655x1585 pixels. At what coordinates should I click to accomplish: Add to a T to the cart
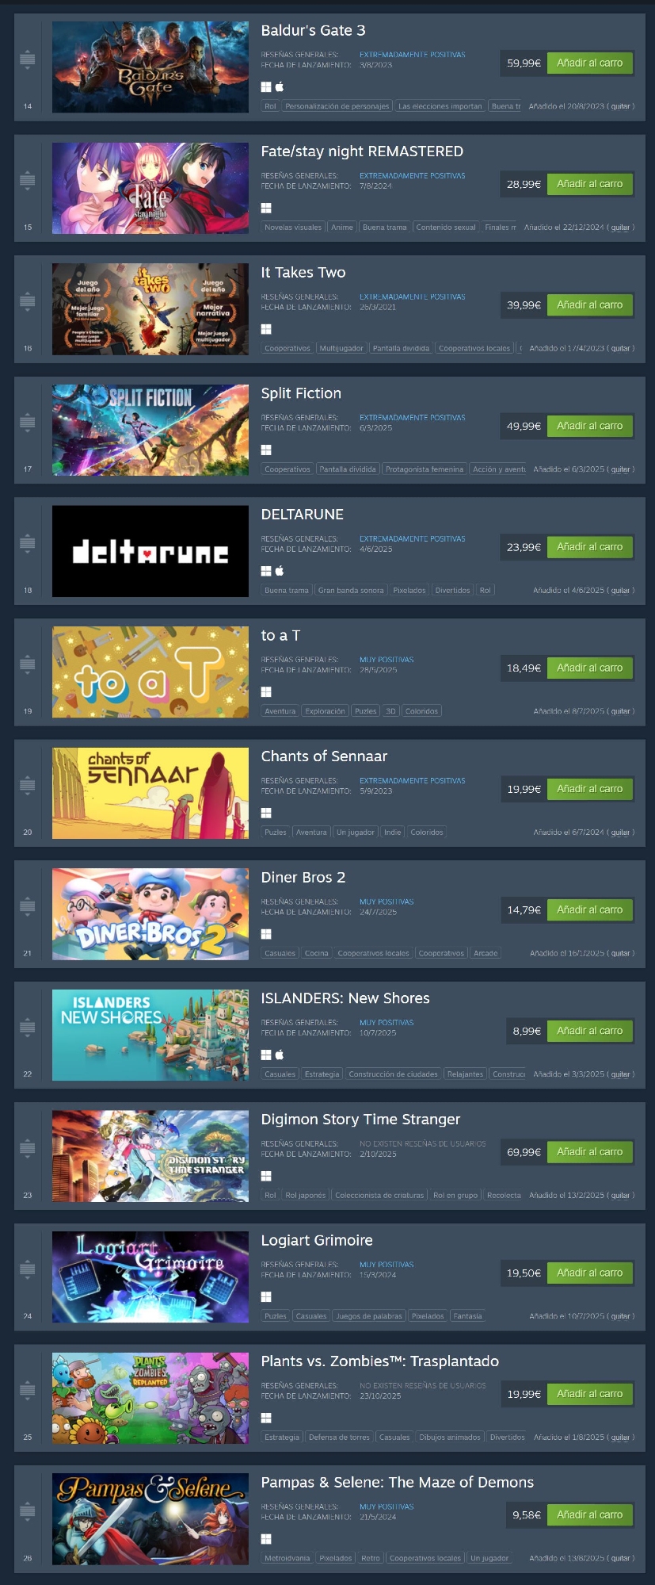(x=590, y=668)
